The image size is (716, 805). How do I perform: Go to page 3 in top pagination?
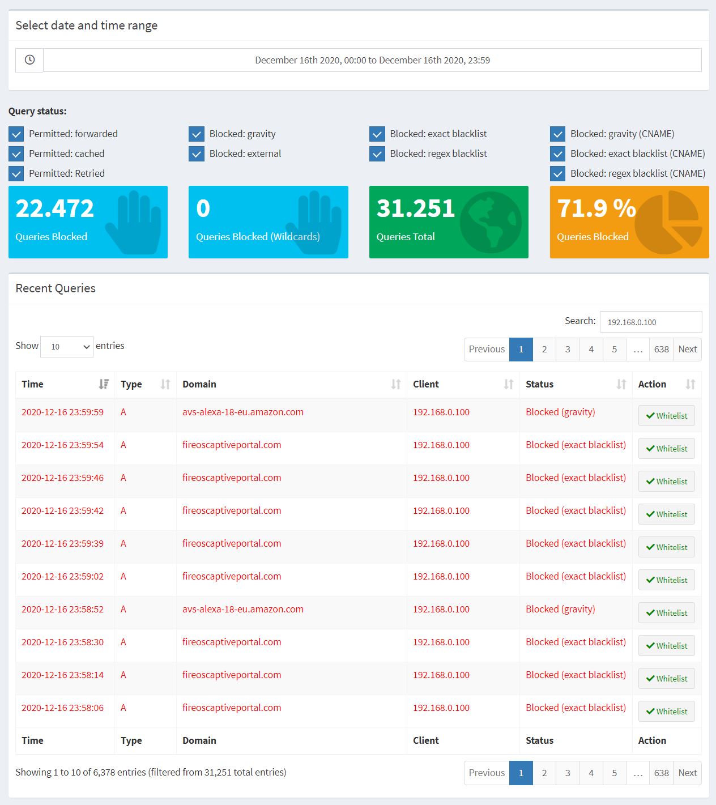(x=568, y=350)
